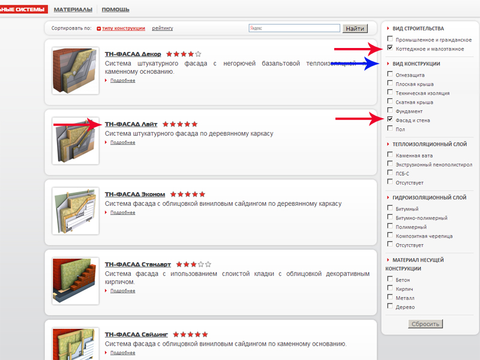Viewport: 480px width, 360px height.
Task: Open ТН-ФАСАД Эконом title link
Action: click(134, 194)
